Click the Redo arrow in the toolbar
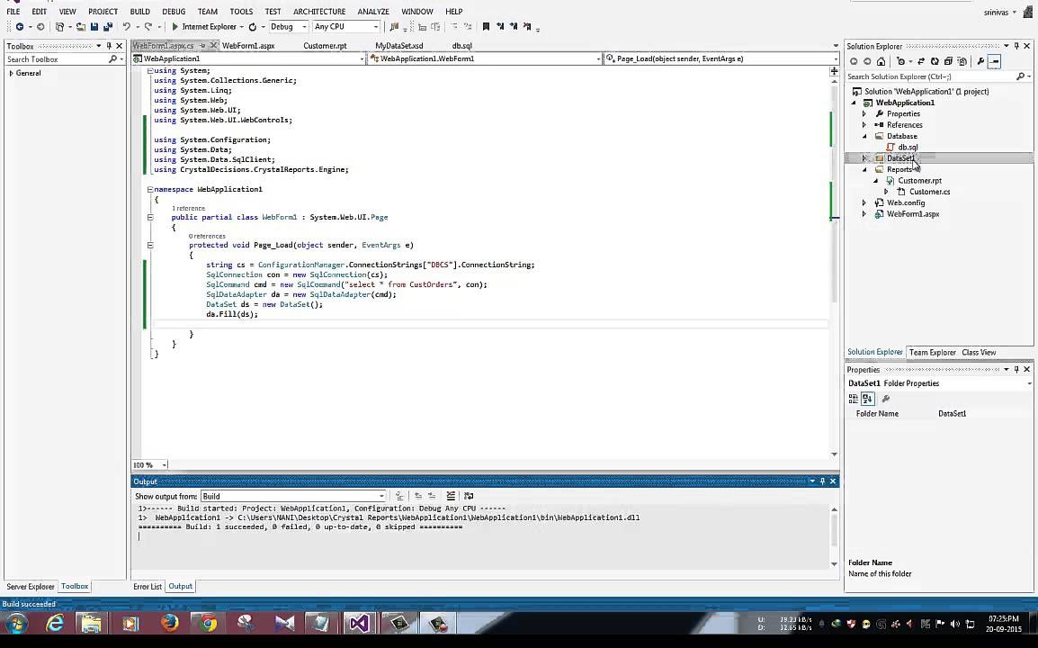The height and width of the screenshot is (648, 1038). click(148, 26)
